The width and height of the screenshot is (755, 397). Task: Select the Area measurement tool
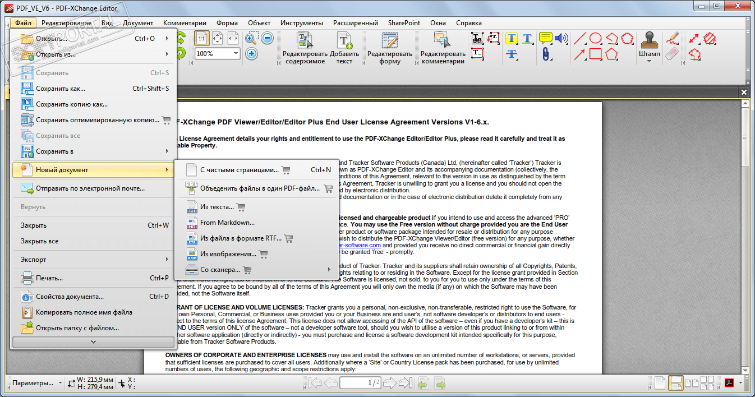(x=710, y=38)
